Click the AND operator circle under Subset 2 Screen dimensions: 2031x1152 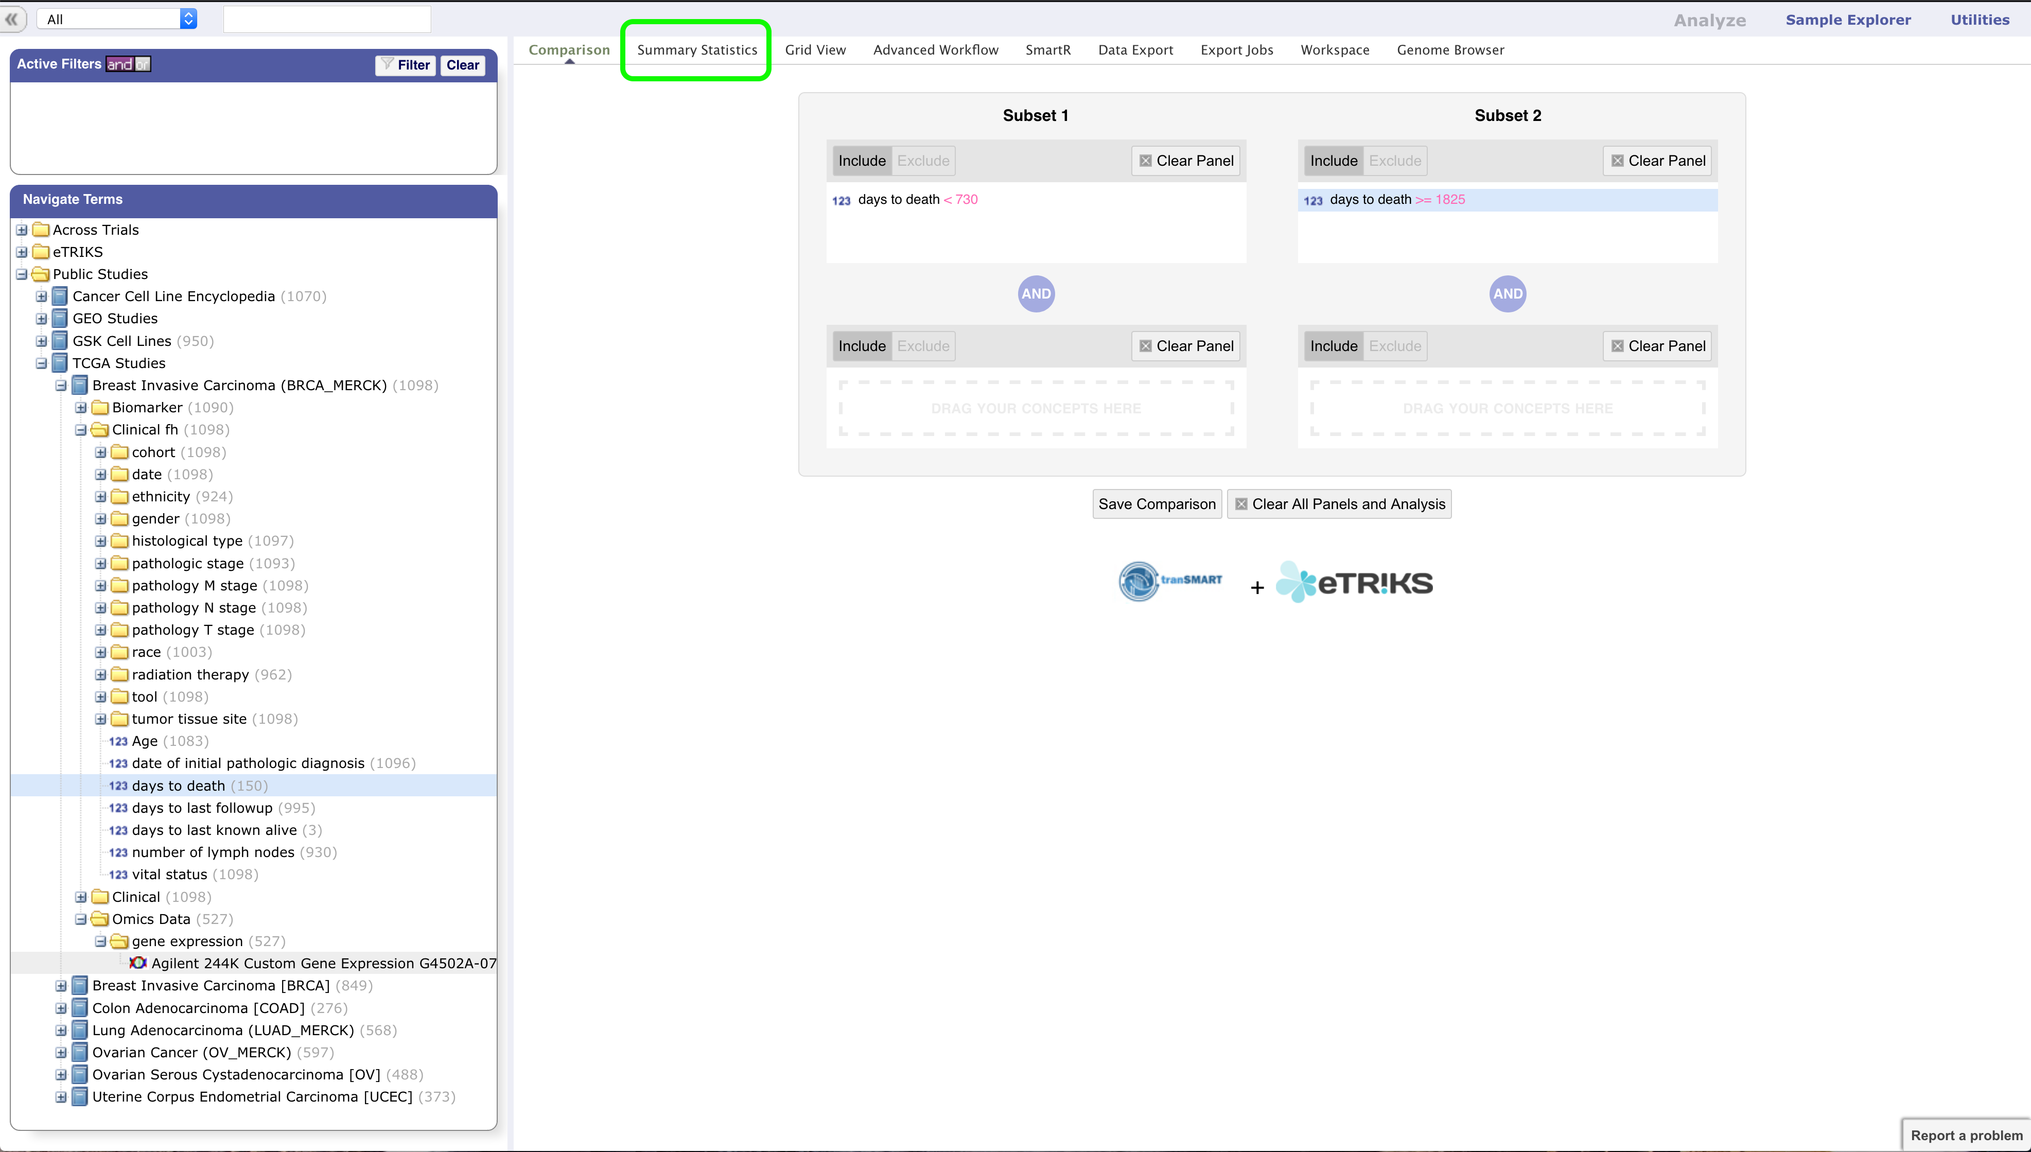[x=1508, y=294]
